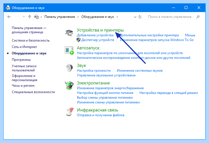Screen dimensions: 209x143
Task: Open the Devices and Printers category icon
Action: (69, 33)
